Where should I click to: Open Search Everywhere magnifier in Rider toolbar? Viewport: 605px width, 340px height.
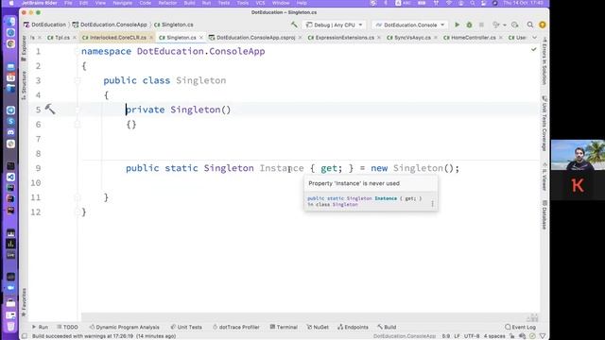(x=530, y=25)
